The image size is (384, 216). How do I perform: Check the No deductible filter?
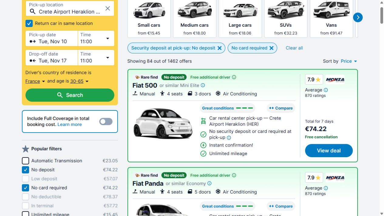click(25, 197)
